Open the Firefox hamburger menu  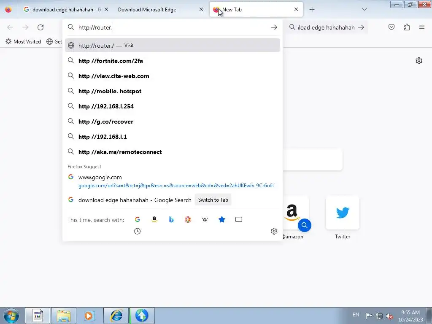click(x=422, y=27)
